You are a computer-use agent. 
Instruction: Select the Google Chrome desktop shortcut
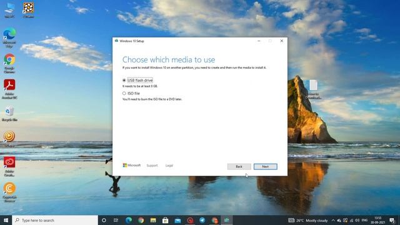[9, 64]
